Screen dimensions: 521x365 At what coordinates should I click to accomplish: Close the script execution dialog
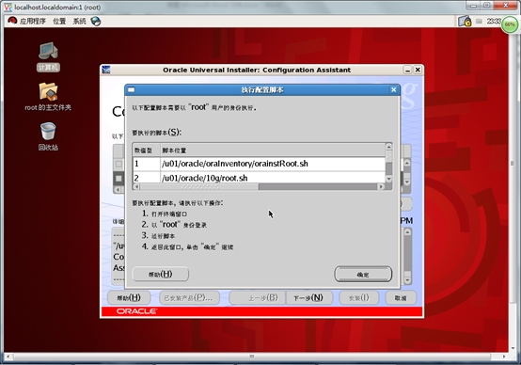click(x=393, y=89)
